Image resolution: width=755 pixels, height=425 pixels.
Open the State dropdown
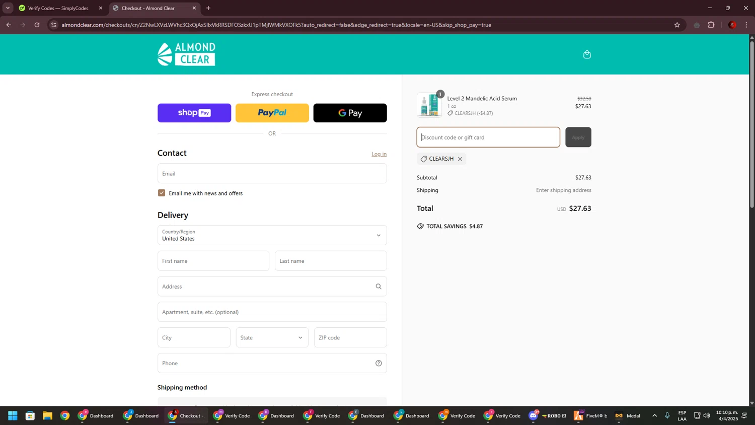(272, 337)
